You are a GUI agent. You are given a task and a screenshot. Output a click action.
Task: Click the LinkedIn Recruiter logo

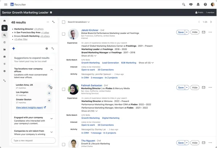pos(18,5)
